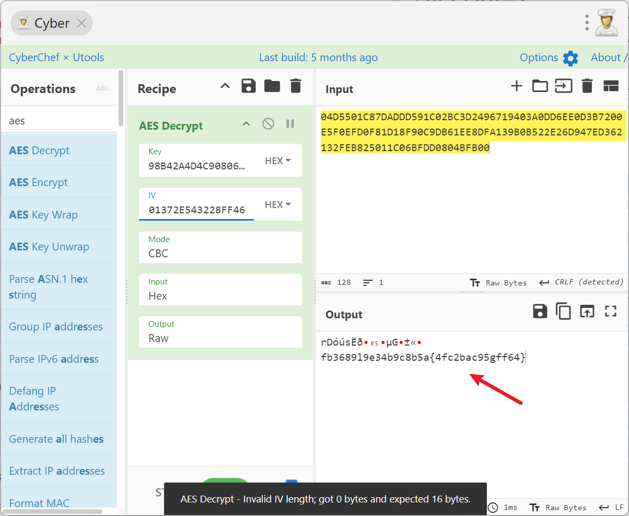This screenshot has height=516, width=629.
Task: Click the chef avatar icon at top right
Action: click(x=606, y=23)
